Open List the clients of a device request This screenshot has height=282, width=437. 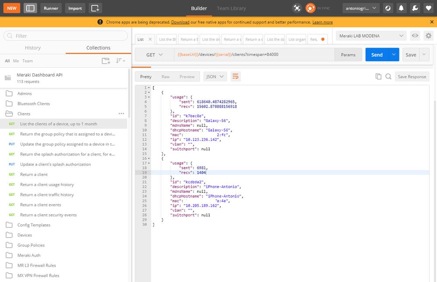(x=64, y=124)
